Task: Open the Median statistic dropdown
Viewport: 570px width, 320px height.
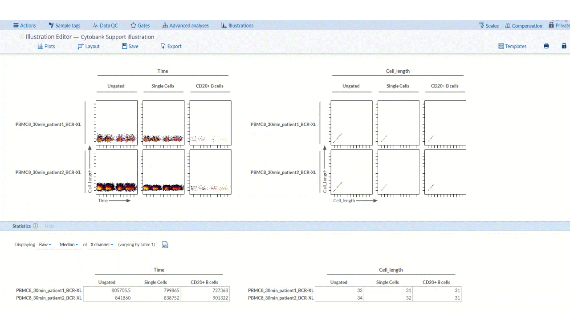Action: coord(69,244)
